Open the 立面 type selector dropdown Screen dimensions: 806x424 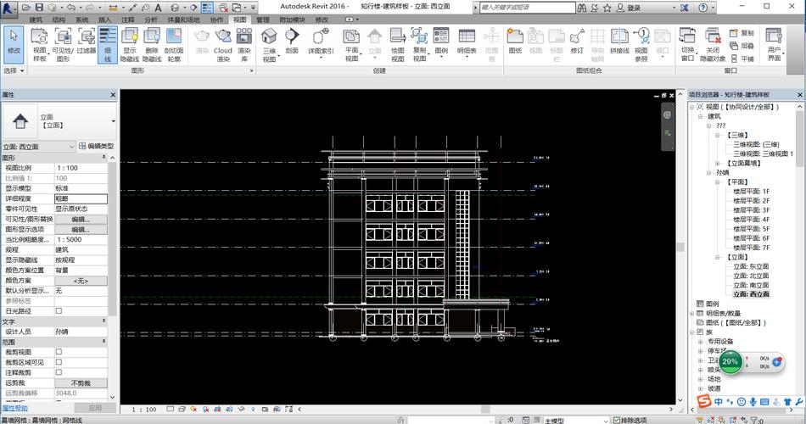113,121
